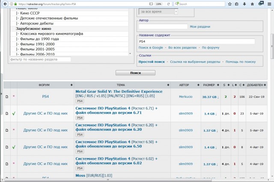Open post icon for version 6.71 row

(7, 114)
